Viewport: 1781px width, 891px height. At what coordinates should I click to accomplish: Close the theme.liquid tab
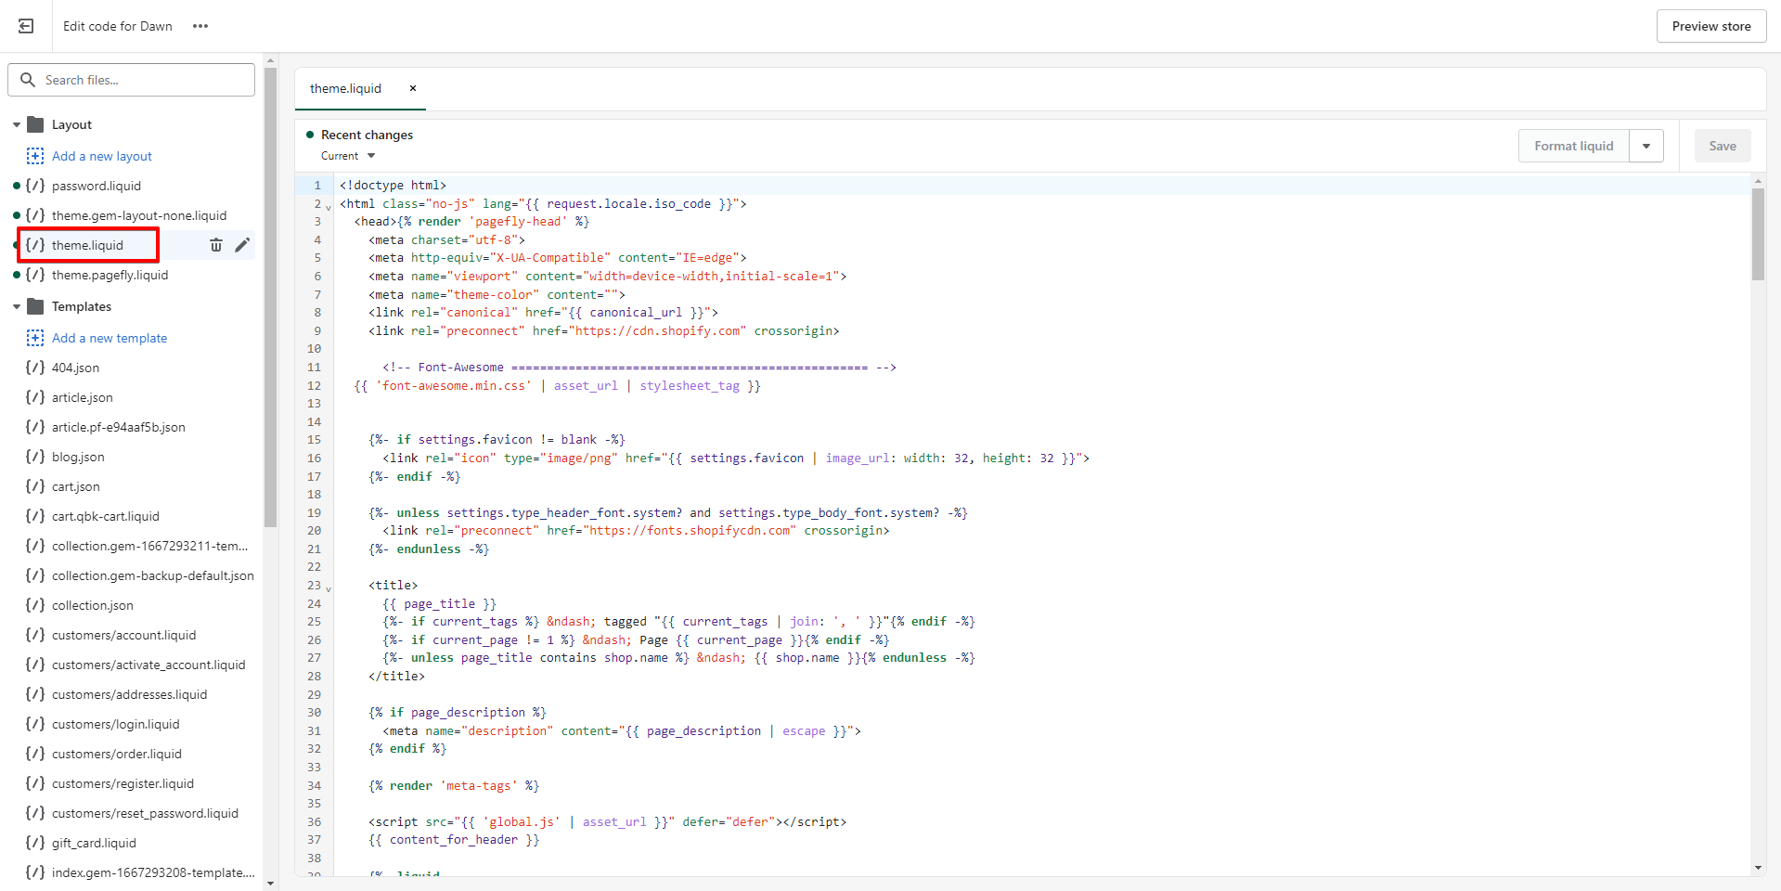click(x=413, y=88)
